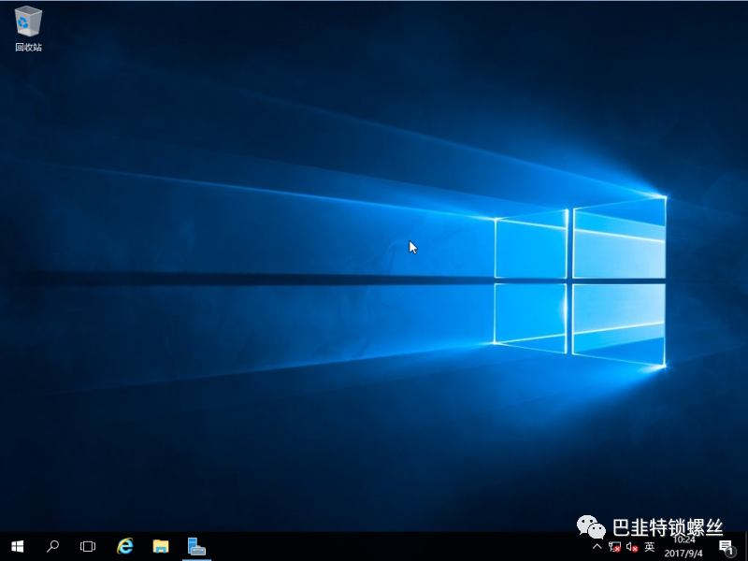Open Task View from the taskbar
The image size is (748, 561).
(88, 546)
